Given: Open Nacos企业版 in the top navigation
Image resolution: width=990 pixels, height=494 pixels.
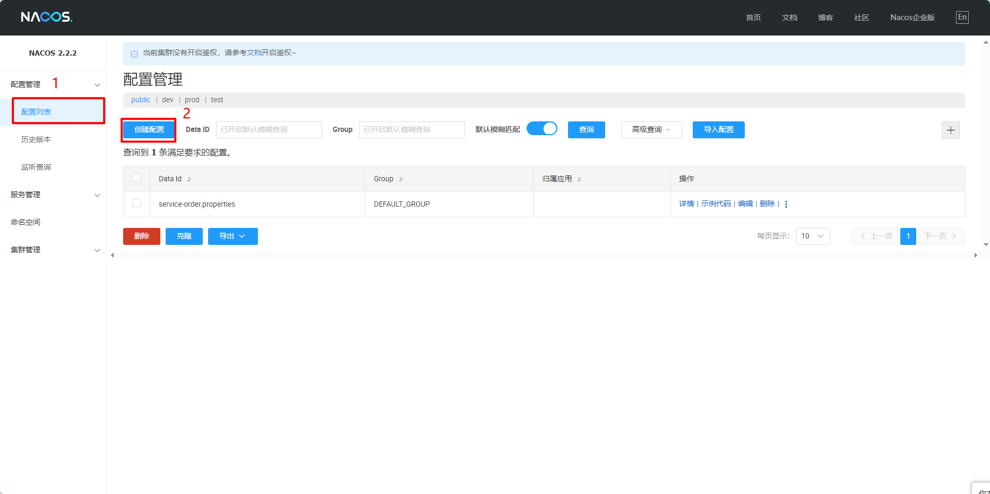Looking at the screenshot, I should coord(912,17).
